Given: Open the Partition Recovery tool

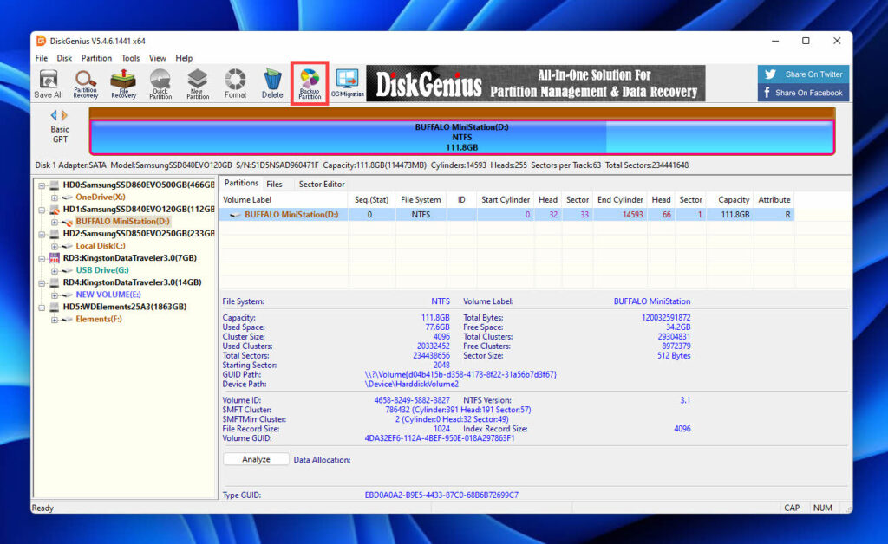Looking at the screenshot, I should pos(86,83).
